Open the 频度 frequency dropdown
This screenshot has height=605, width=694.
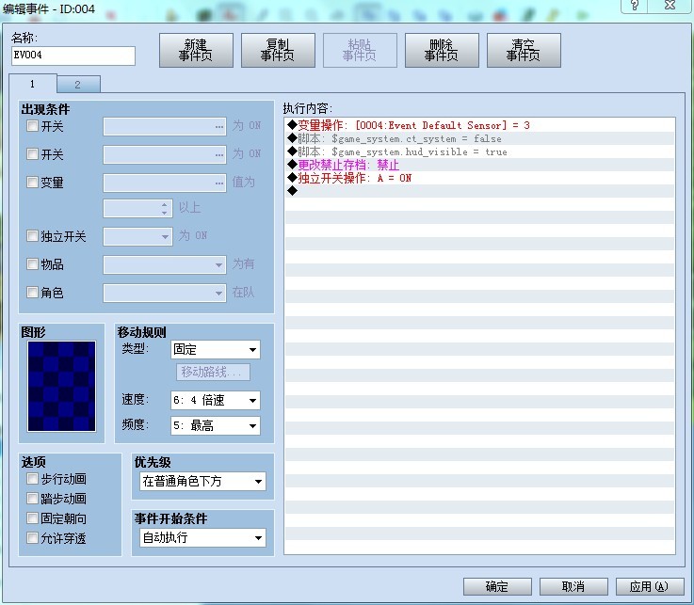[x=215, y=426]
